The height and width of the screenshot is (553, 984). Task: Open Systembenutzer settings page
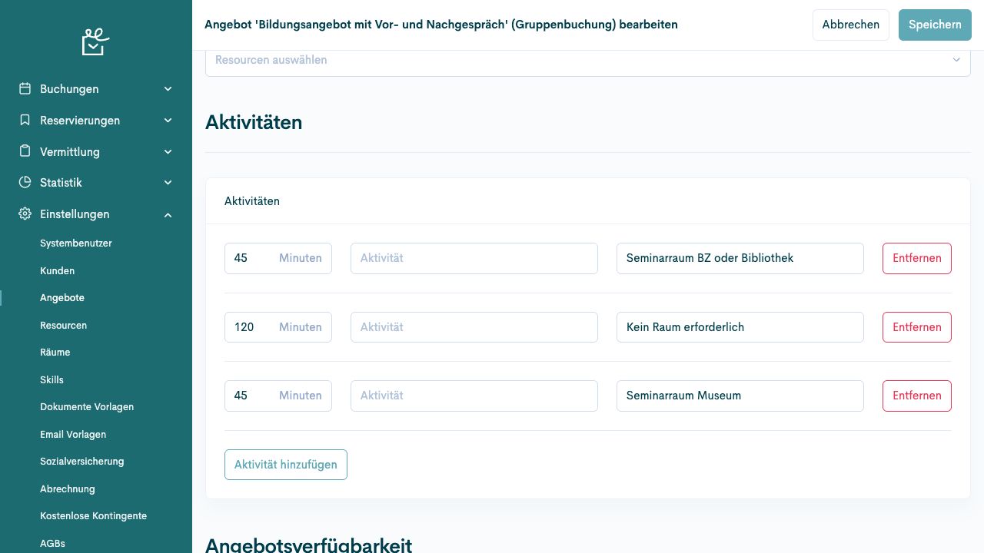point(76,243)
